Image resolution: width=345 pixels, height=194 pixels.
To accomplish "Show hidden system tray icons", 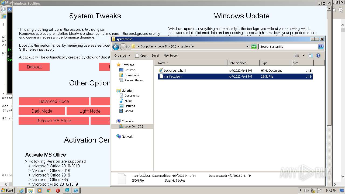I will click(x=301, y=190).
